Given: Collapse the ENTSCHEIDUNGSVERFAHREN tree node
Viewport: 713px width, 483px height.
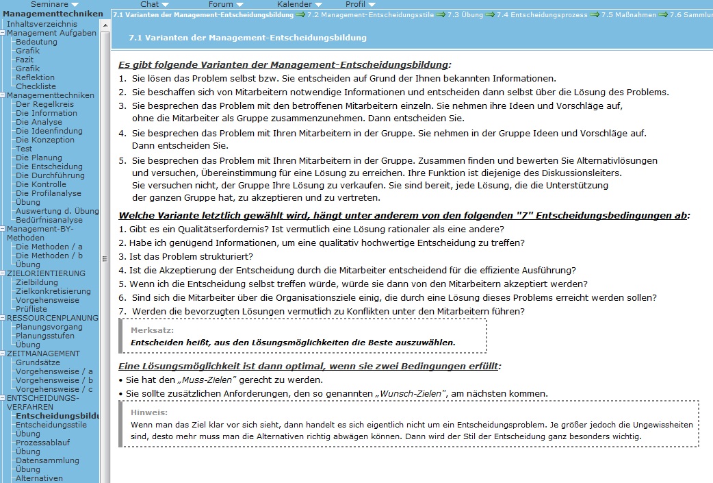Looking at the screenshot, I should pyautogui.click(x=2, y=398).
